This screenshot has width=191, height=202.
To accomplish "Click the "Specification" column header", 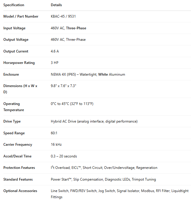I will tap(14, 5).
